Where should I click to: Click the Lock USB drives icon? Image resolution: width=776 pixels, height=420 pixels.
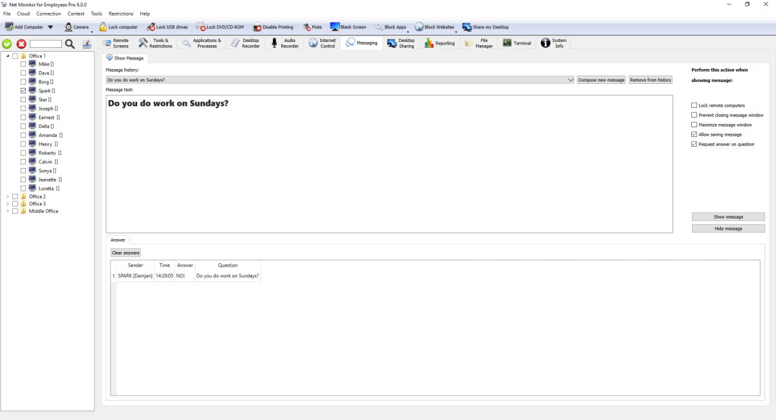coord(151,27)
